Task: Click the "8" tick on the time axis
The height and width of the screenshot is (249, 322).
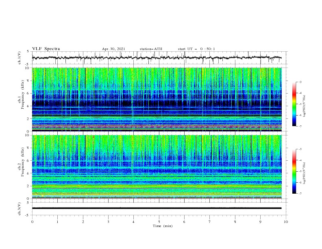Action: click(x=235, y=222)
